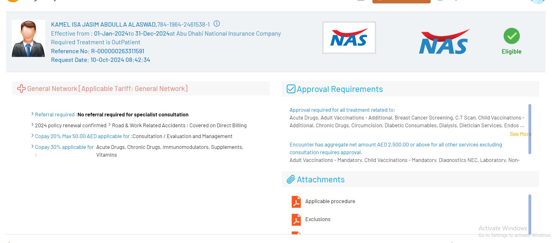This screenshot has width=556, height=243.
Task: Open the Applicable procedure attachment link
Action: click(x=330, y=201)
